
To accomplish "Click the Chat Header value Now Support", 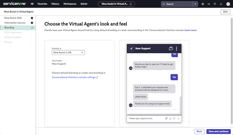I will [x=59, y=64].
